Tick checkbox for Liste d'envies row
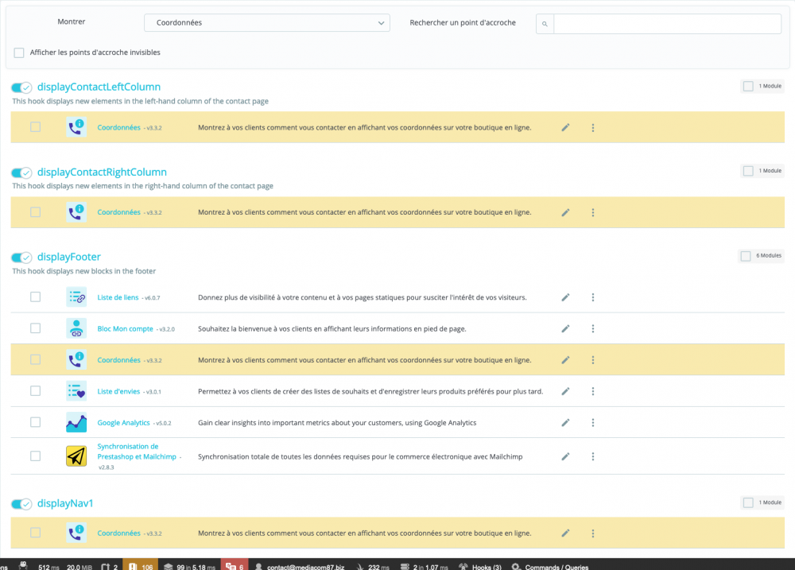The height and width of the screenshot is (570, 795). pyautogui.click(x=36, y=390)
